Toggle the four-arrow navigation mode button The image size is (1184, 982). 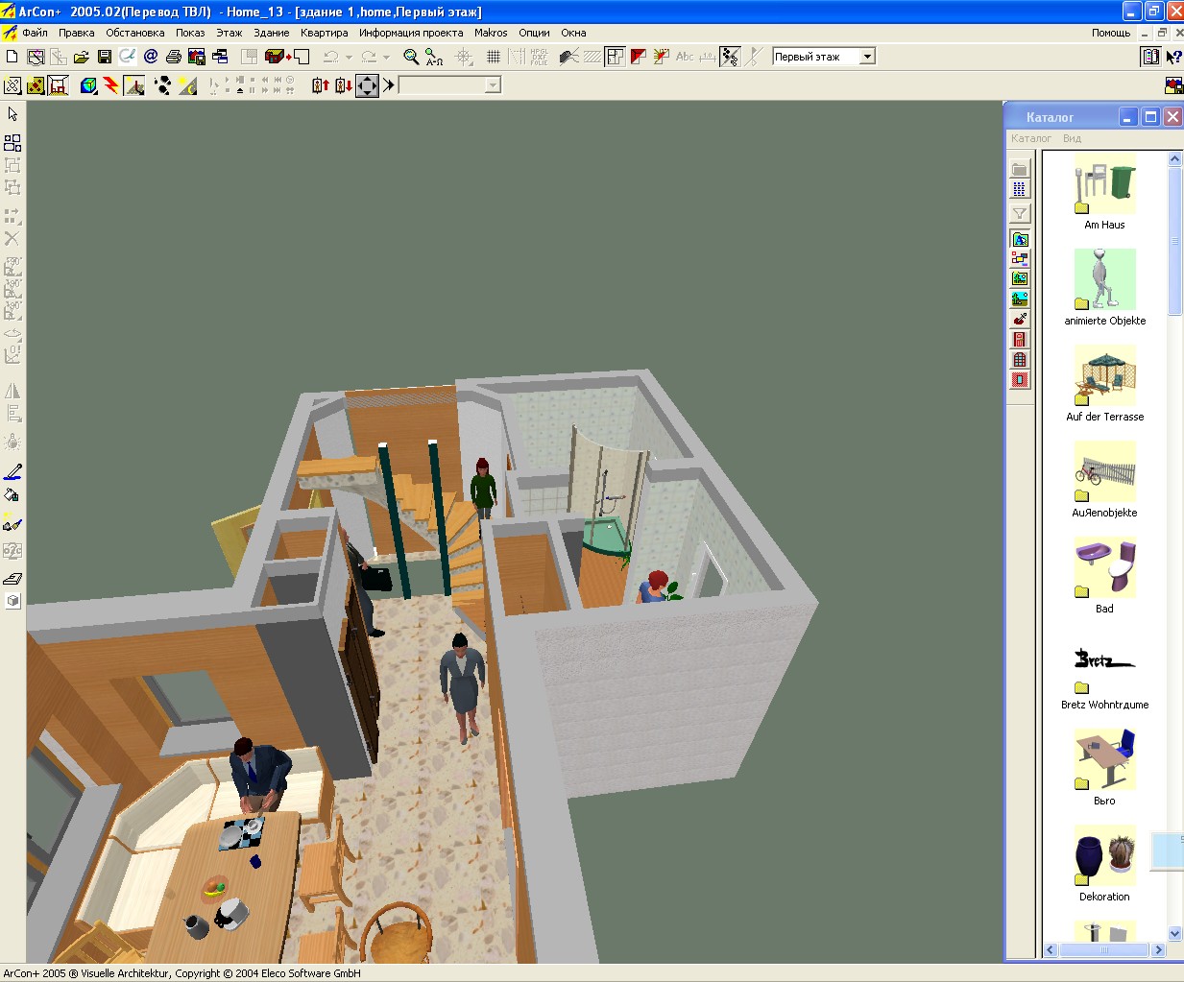367,85
